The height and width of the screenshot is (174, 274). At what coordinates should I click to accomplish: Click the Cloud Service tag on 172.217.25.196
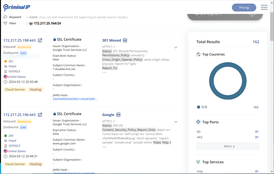15,164
